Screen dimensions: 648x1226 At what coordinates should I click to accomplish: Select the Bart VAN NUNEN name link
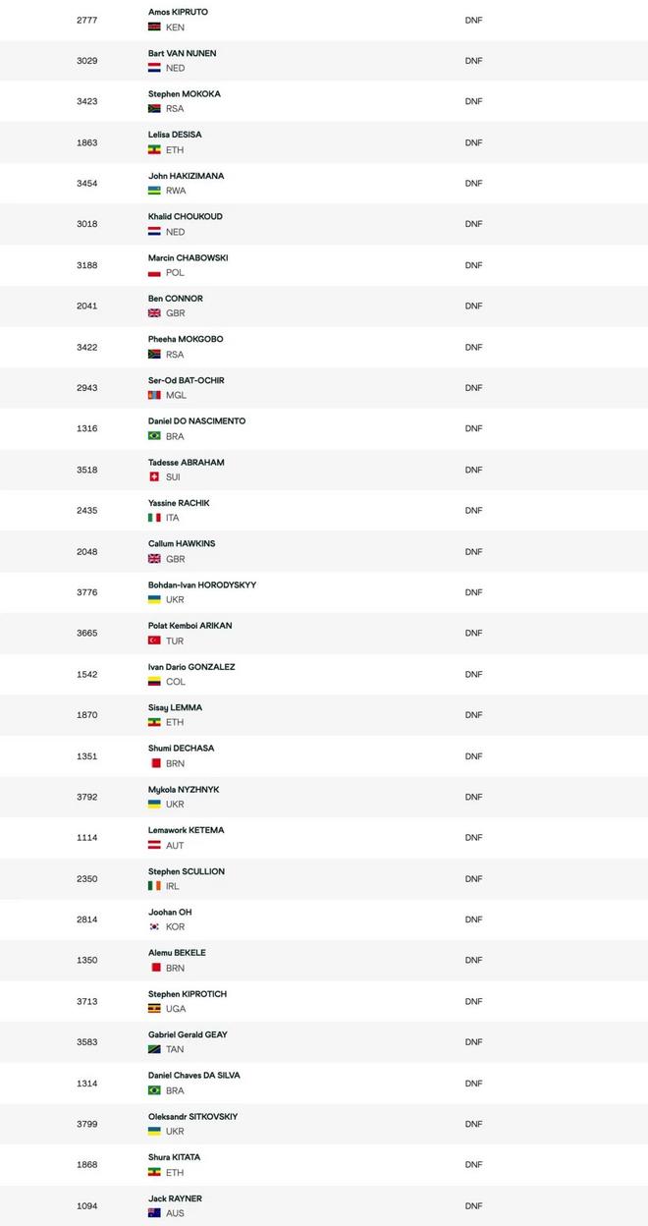click(183, 53)
